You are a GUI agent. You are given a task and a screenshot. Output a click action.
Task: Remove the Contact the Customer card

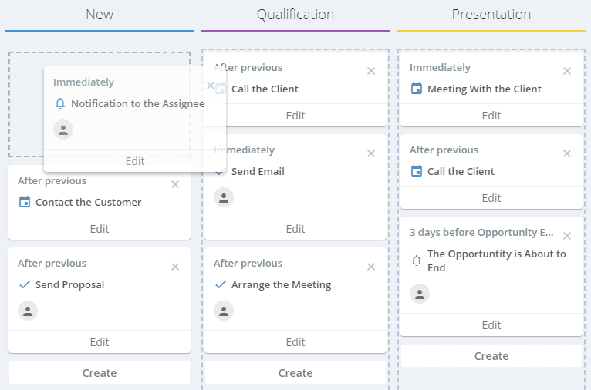pos(175,184)
